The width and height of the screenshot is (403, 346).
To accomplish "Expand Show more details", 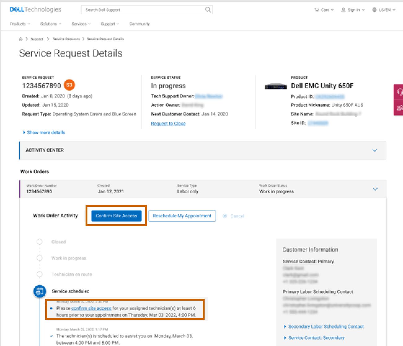I will (44, 133).
